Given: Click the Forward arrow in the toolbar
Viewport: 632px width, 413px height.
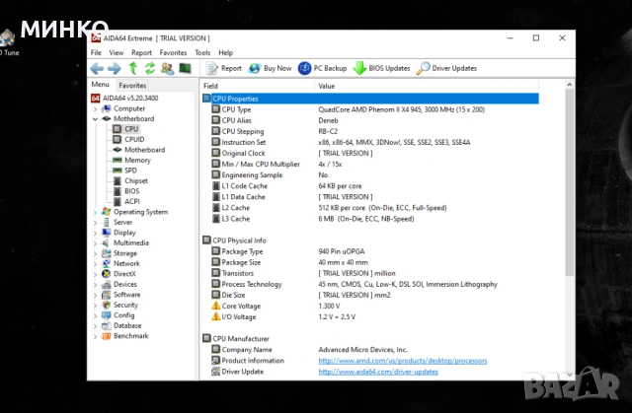Looking at the screenshot, I should coord(115,68).
